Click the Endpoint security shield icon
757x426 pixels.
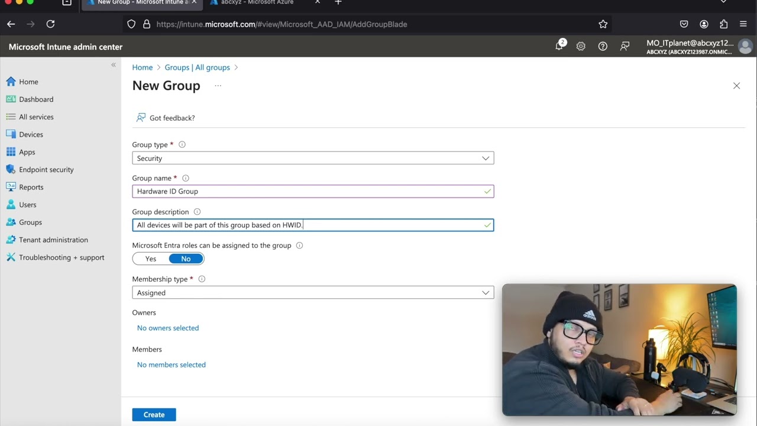(x=11, y=169)
